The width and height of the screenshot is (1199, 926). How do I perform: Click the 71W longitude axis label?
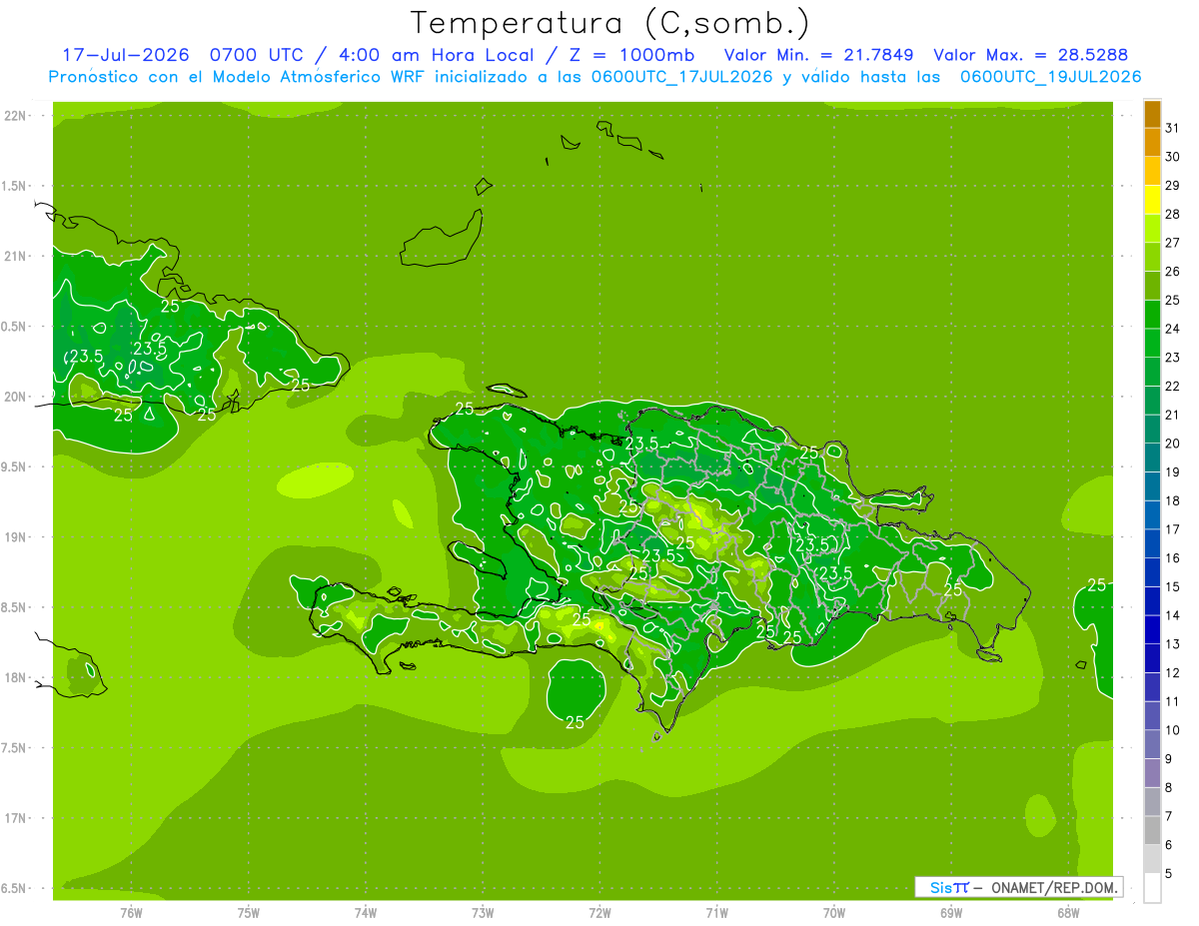[716, 912]
